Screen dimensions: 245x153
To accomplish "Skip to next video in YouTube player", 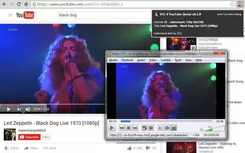I will coord(19,109).
